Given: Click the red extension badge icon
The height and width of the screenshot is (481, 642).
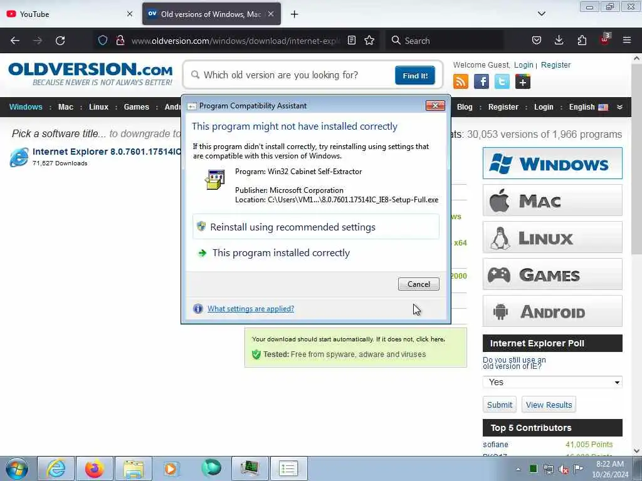Looking at the screenshot, I should click(x=605, y=39).
